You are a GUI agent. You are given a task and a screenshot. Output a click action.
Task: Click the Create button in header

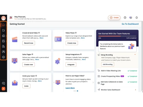(x=114, y=18)
